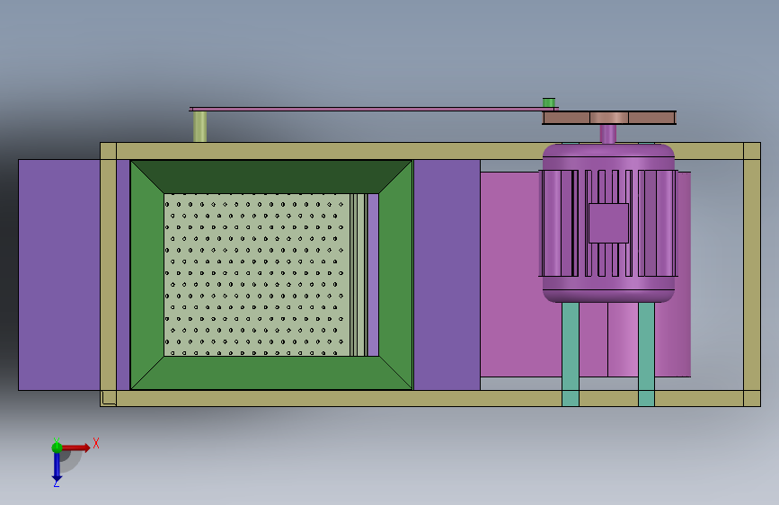Select the small green cylinder atop the pulley
779x505 pixels.
[x=548, y=102]
